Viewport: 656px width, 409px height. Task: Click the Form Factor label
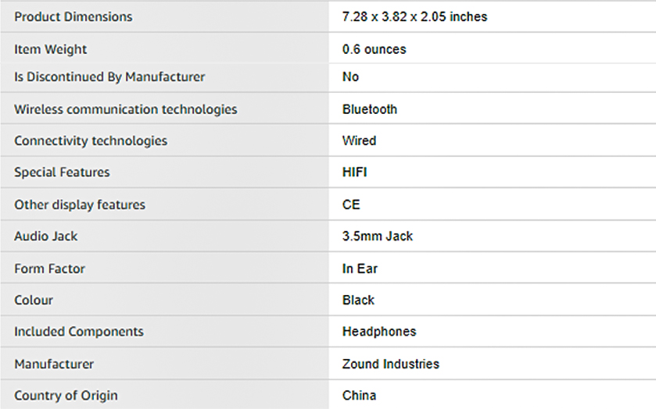pos(49,269)
